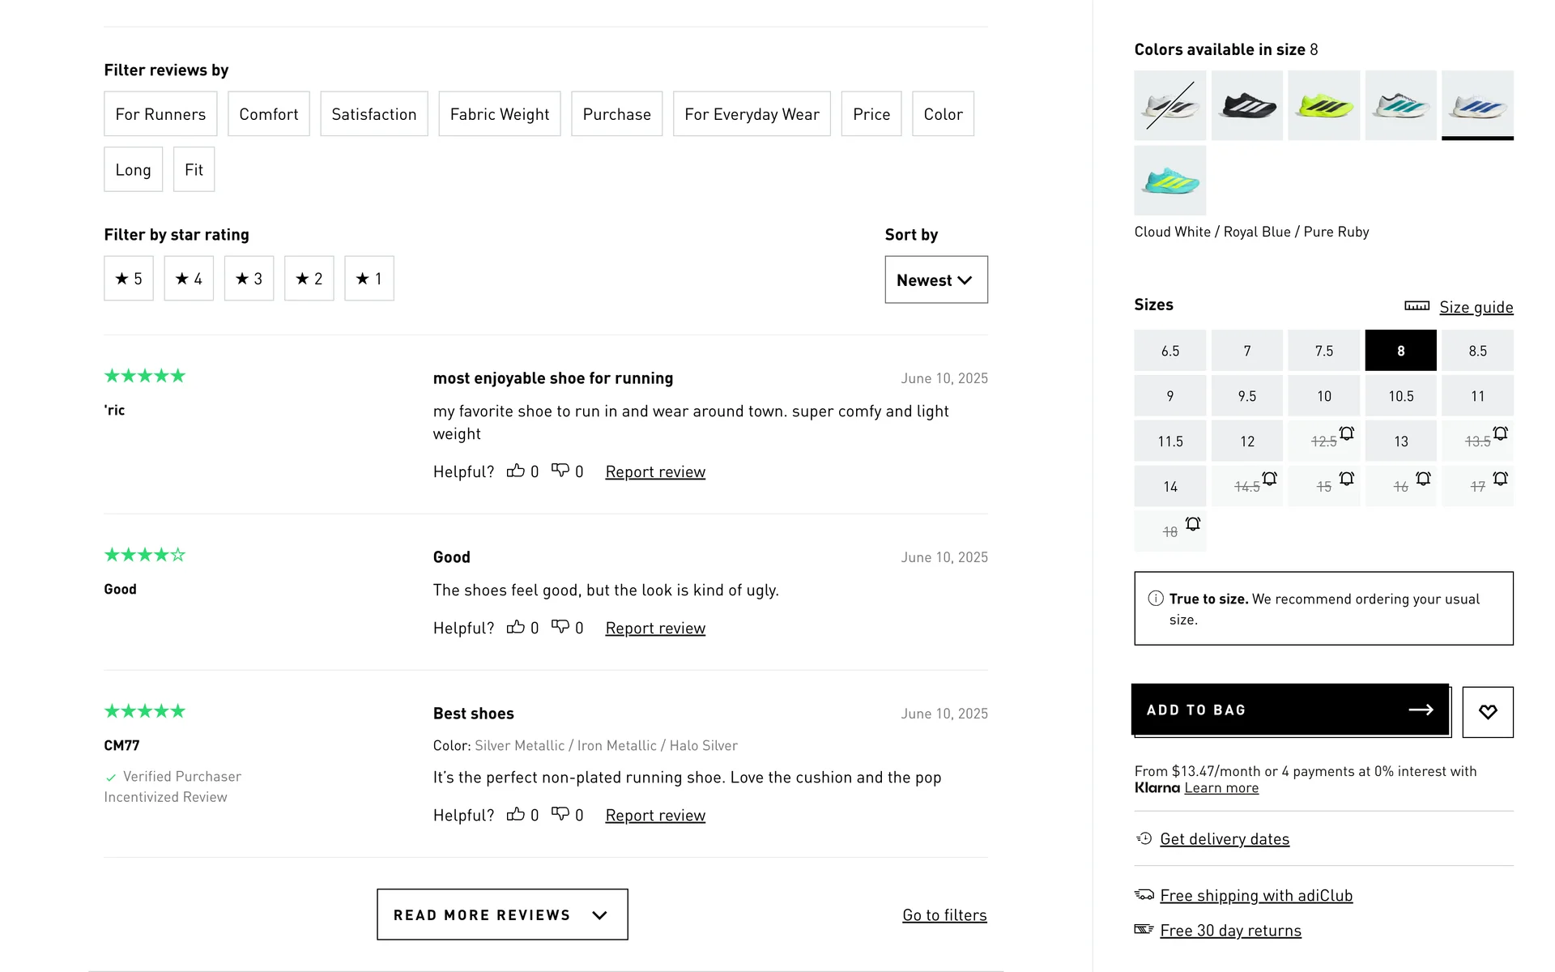The height and width of the screenshot is (972, 1555).
Task: Click notify bell for size 18
Action: click(1192, 524)
